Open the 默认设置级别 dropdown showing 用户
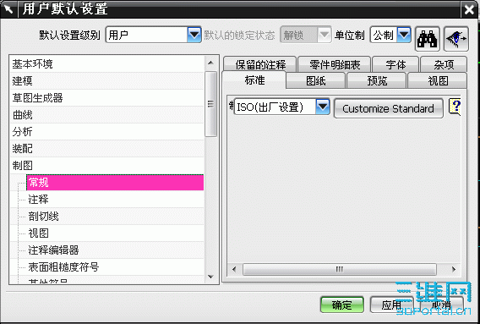 tap(153, 35)
